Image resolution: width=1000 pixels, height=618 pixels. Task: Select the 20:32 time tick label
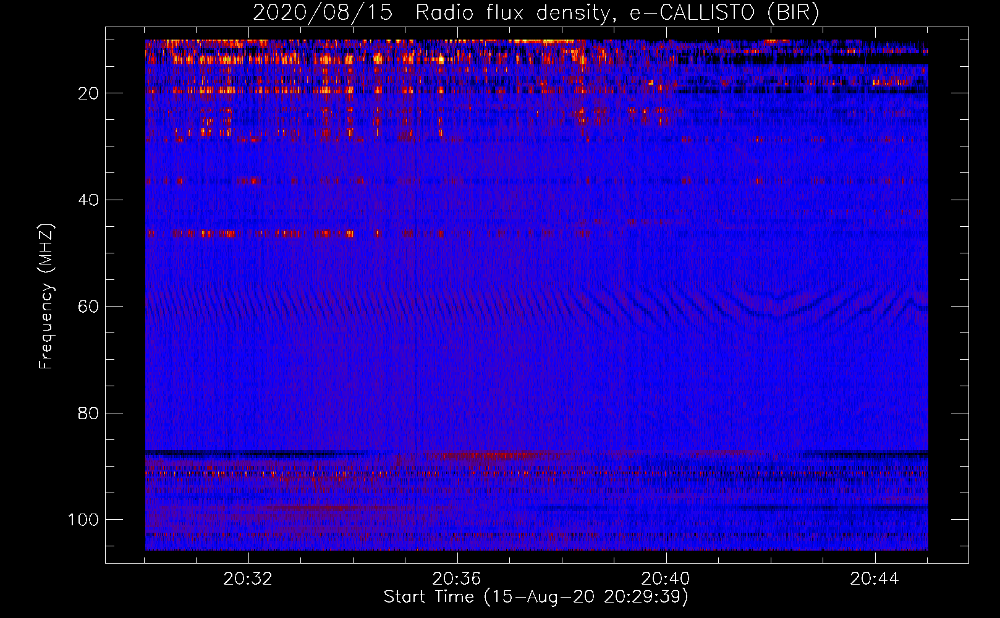[248, 579]
